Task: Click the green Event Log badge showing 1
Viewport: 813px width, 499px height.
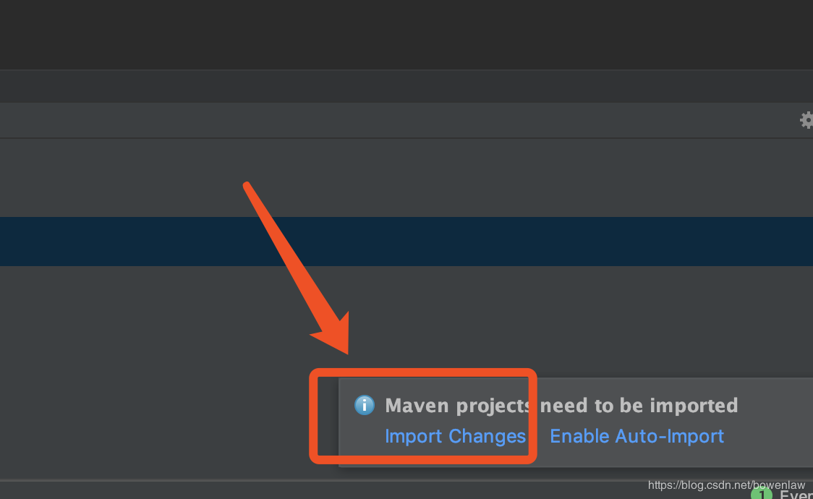Action: 761,493
